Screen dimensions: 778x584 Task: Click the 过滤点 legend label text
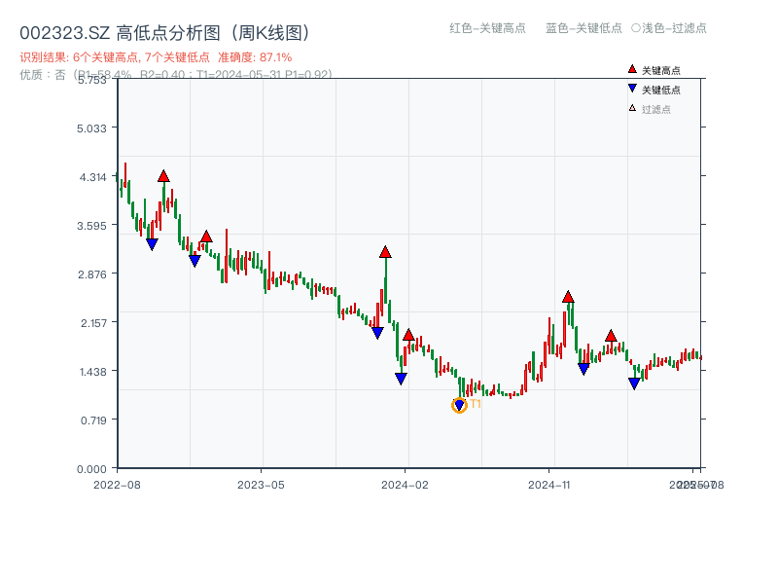(x=656, y=109)
